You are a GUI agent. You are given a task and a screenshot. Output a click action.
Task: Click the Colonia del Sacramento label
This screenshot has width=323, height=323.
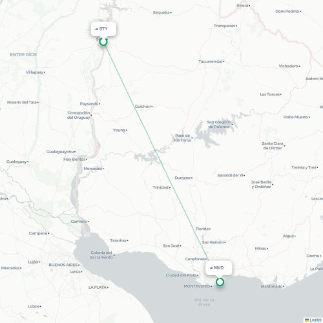tap(101, 255)
